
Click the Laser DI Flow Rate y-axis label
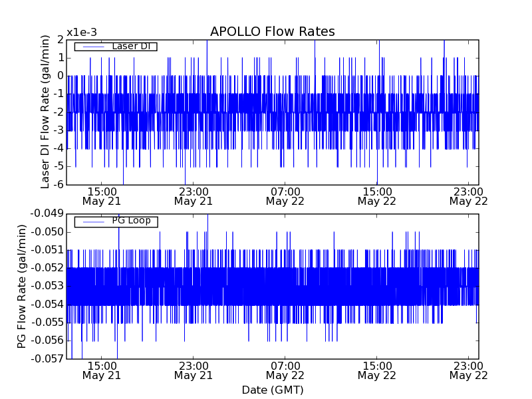tap(45, 112)
